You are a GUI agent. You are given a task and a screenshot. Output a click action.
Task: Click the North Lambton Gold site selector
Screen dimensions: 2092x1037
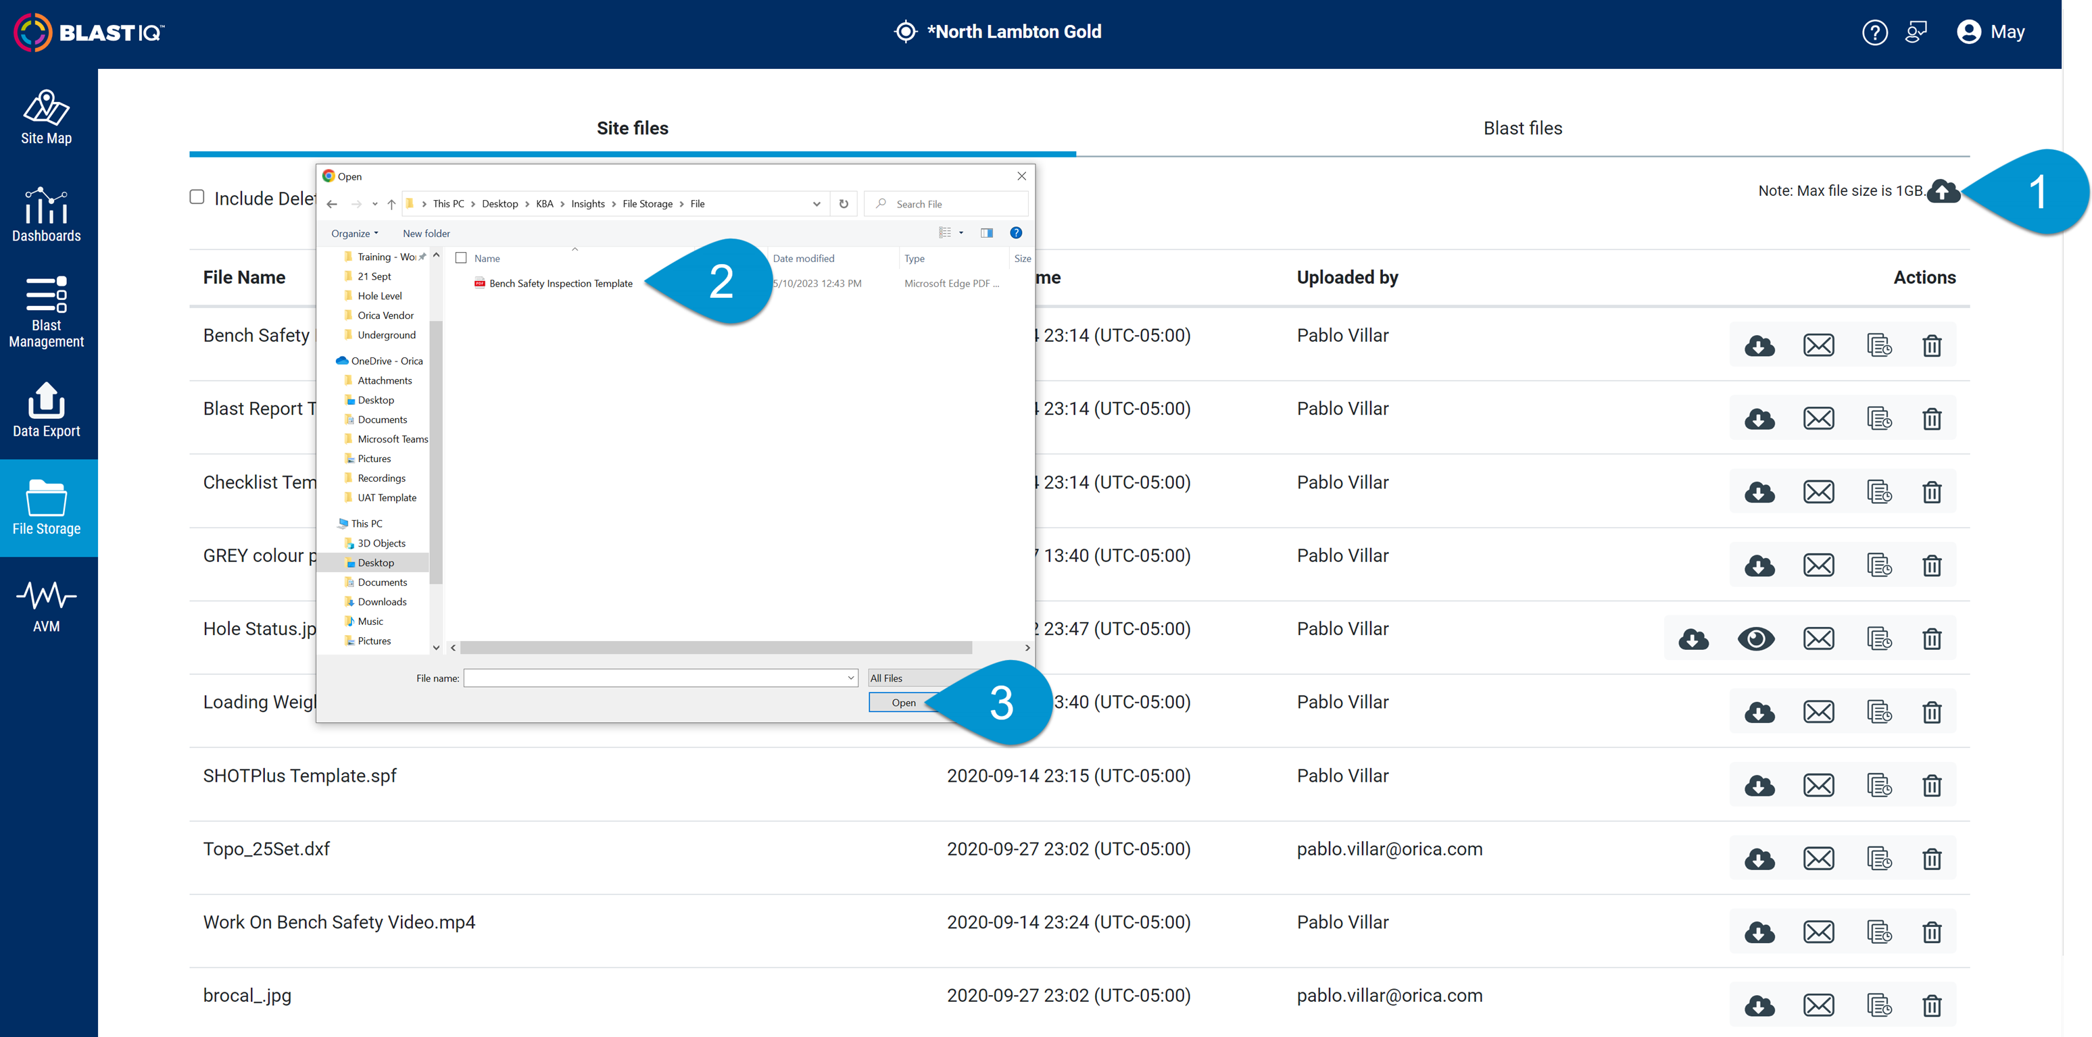(x=998, y=32)
